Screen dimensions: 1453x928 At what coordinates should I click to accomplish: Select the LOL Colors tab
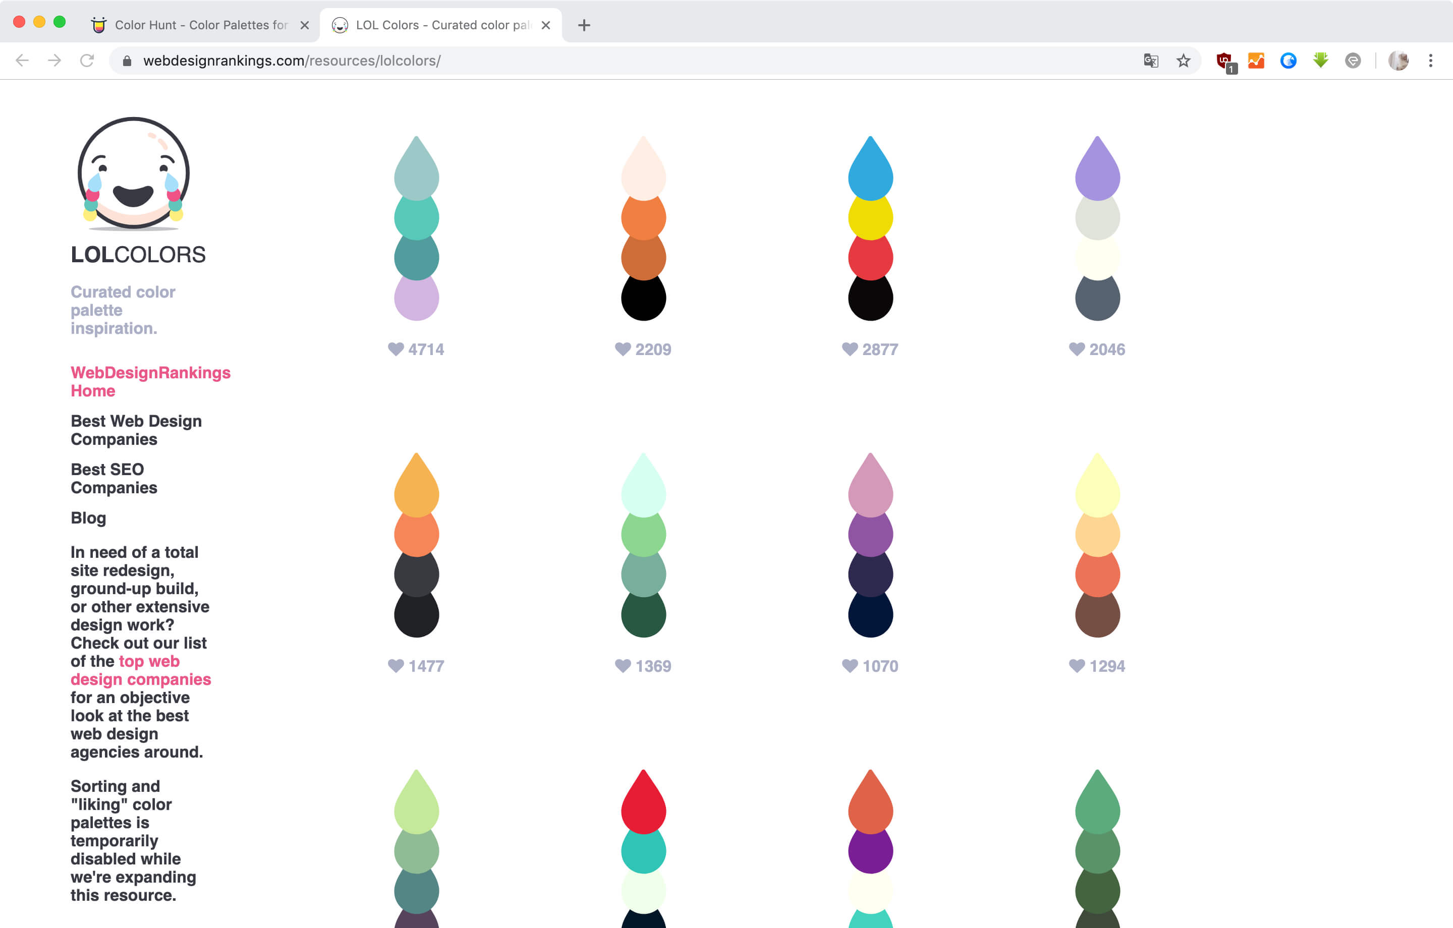coord(441,25)
